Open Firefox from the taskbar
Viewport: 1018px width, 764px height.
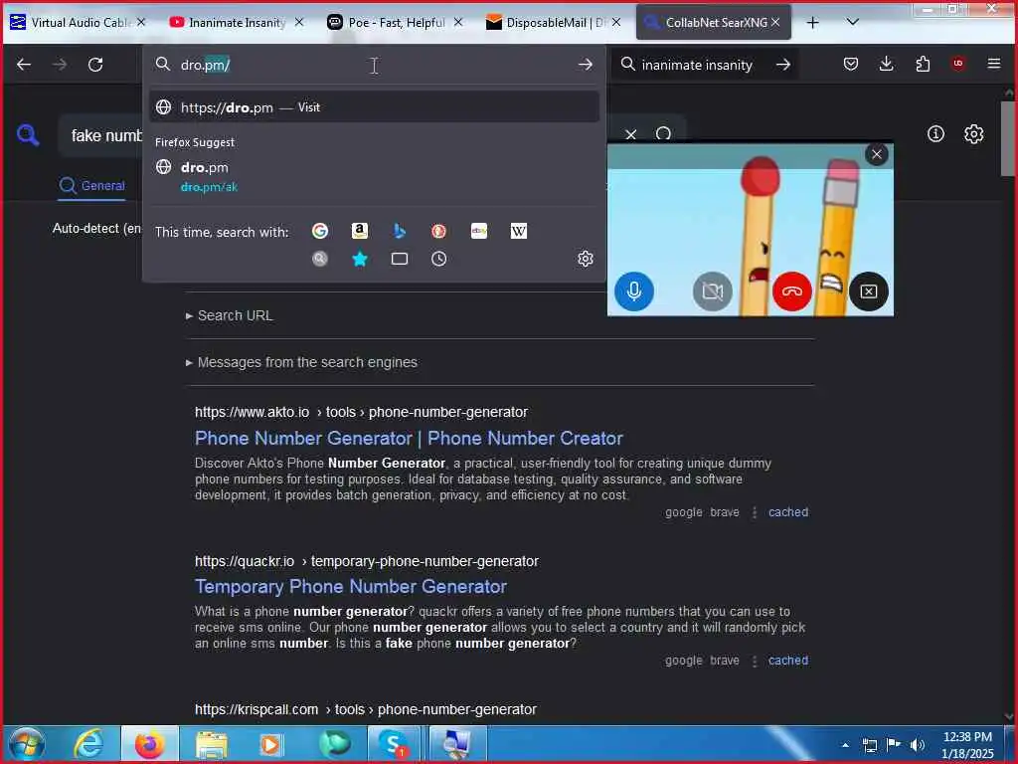(149, 744)
